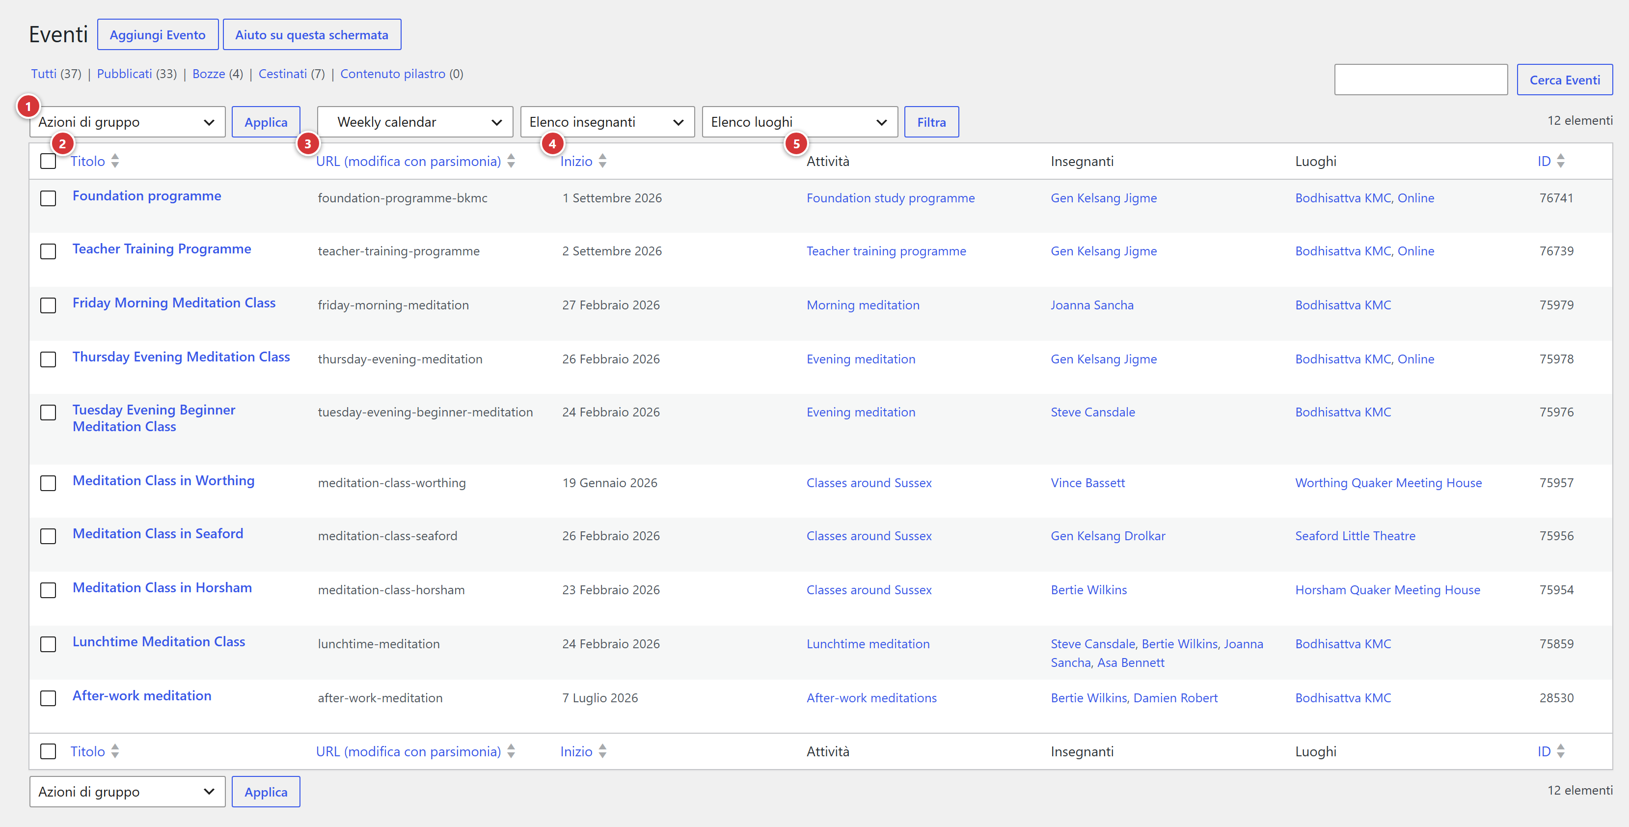
Task: Open the top Azioni di gruppo dropdown
Action: click(x=127, y=122)
